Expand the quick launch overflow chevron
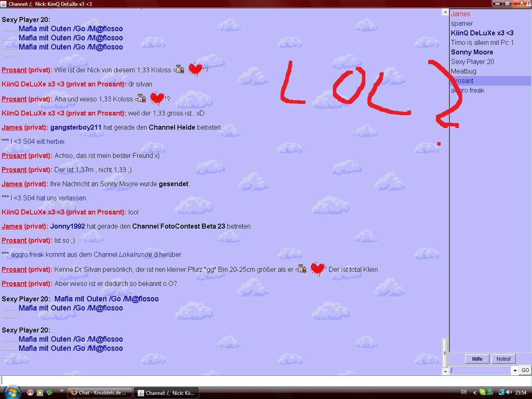Image resolution: width=532 pixels, height=399 pixels. point(62,391)
